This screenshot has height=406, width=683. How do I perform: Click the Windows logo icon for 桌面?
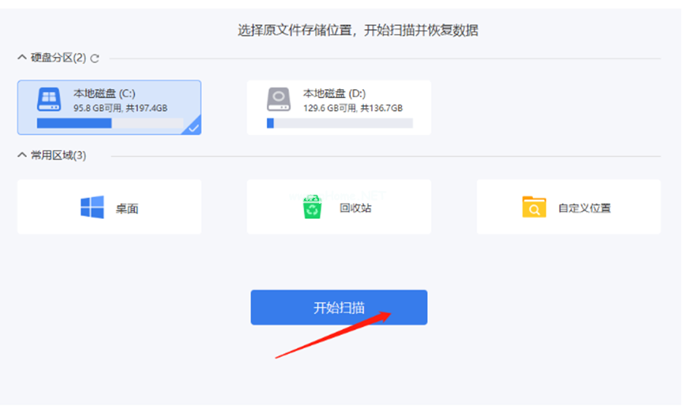92,208
